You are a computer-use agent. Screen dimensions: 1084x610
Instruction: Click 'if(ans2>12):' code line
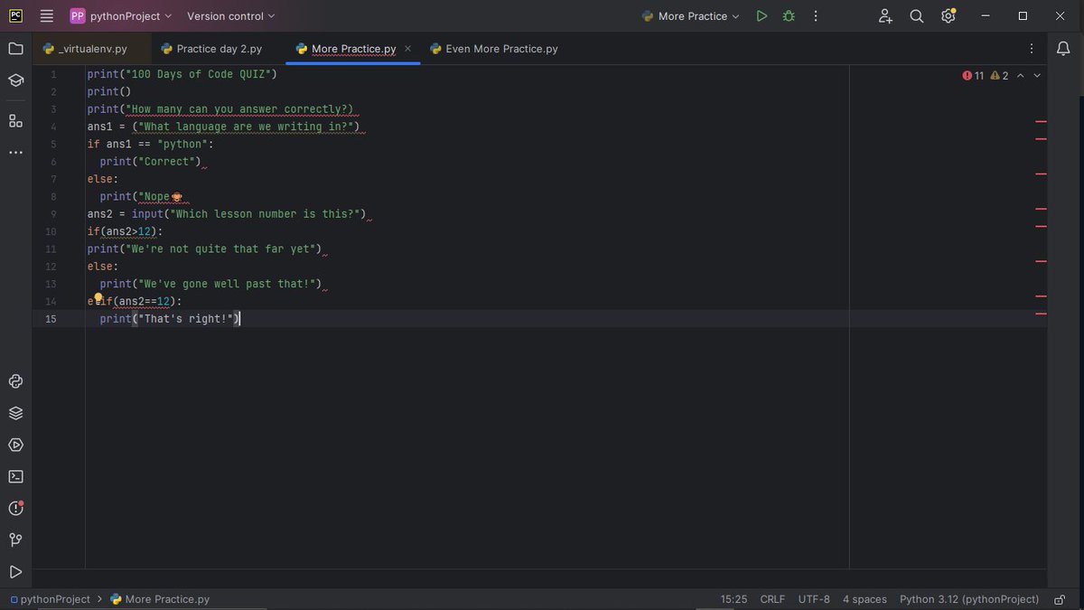[125, 231]
